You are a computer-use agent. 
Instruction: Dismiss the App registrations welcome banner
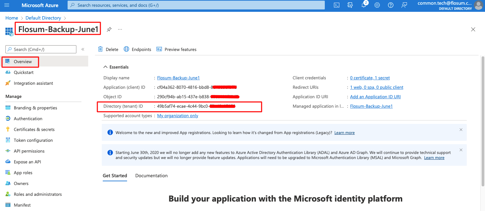461,130
